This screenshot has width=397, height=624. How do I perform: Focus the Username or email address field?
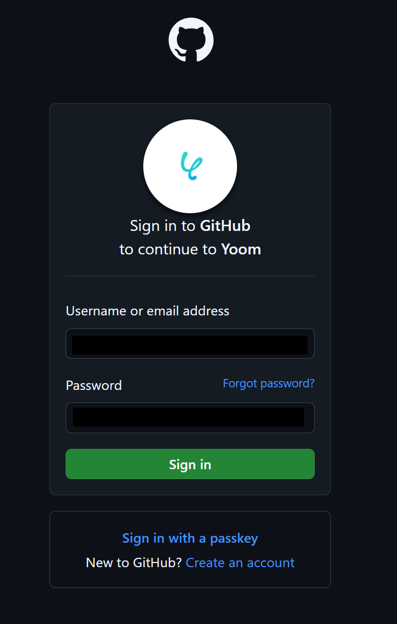[190, 344]
